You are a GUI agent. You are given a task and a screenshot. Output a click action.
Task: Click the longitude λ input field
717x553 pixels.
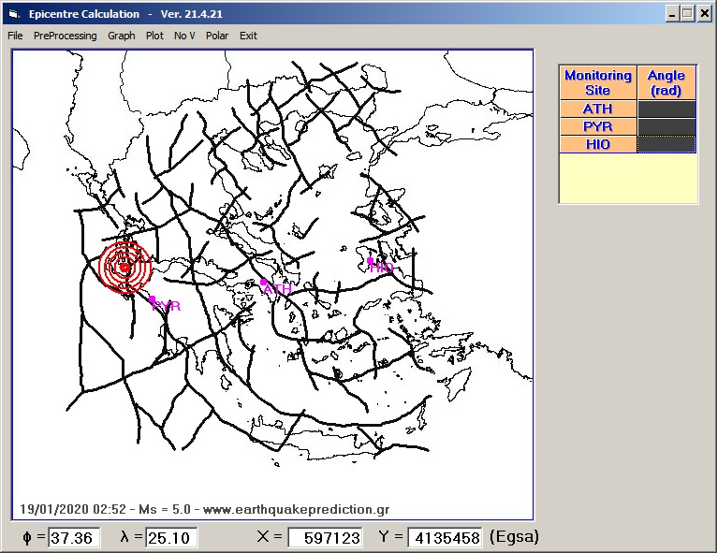point(170,538)
